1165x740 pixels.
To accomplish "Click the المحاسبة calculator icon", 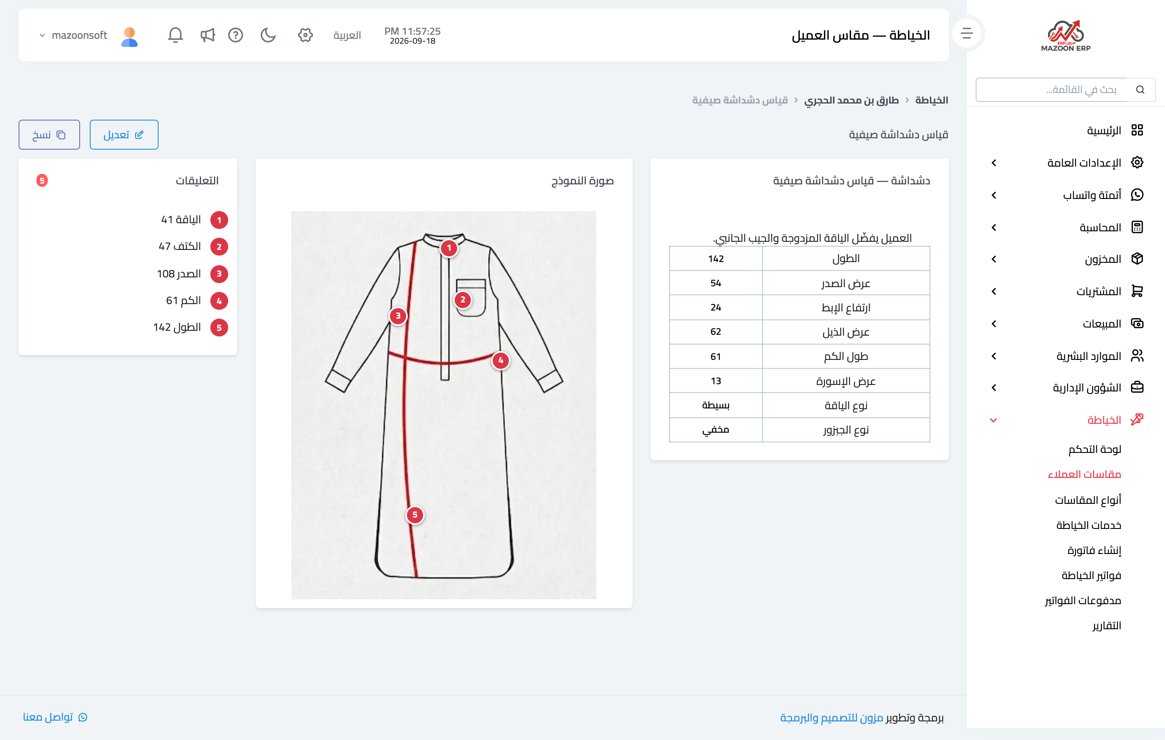I will [x=1137, y=227].
